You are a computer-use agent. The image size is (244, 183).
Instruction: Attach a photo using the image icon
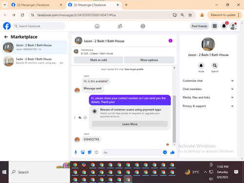(x=82, y=152)
